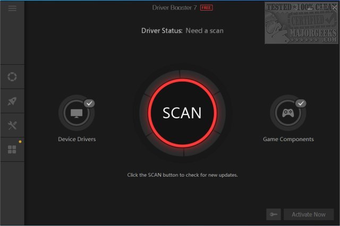340x226 pixels.
Task: Click the Game Components label text
Action: pos(288,140)
